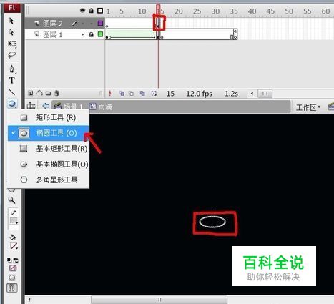Select the Zoom magnifier tool
Viewport: 334px width, 304px height.
coord(11,200)
